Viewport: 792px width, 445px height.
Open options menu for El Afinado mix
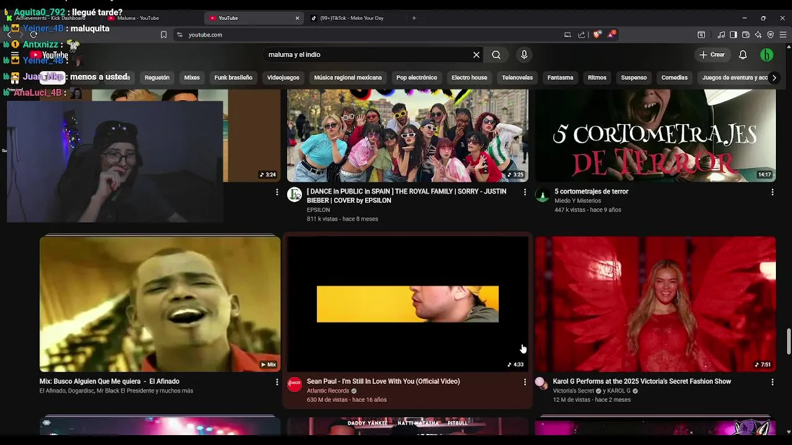277,382
